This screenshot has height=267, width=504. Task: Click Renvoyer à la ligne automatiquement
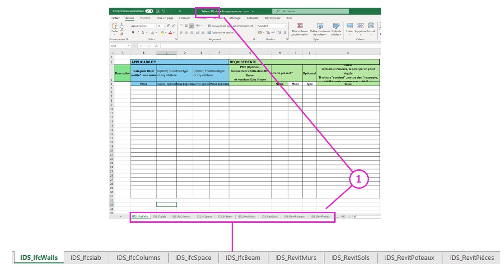(231, 26)
